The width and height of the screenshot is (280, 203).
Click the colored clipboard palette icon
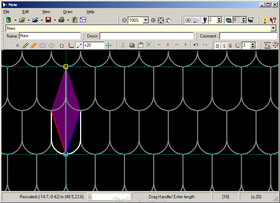tap(75, 20)
